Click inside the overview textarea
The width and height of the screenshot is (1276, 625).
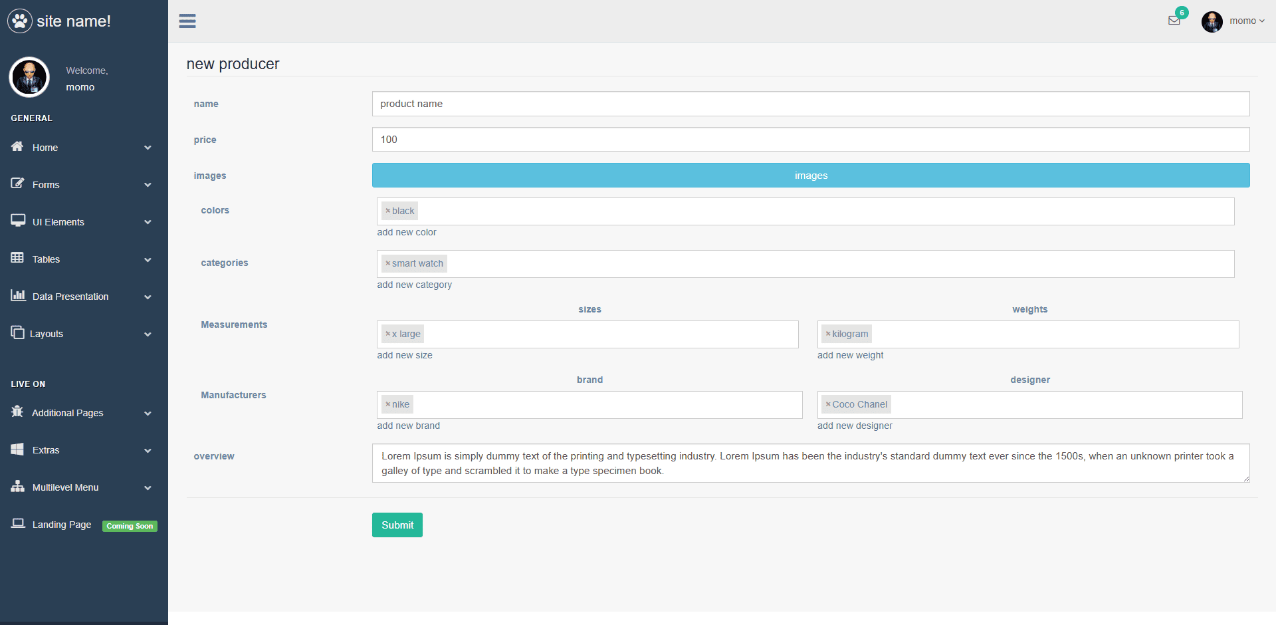(811, 463)
